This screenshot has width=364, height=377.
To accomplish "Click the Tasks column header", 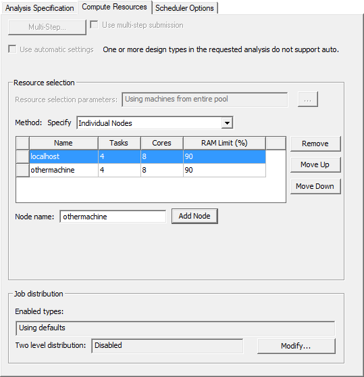I will [120, 143].
